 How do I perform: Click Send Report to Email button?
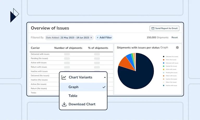(x=164, y=28)
